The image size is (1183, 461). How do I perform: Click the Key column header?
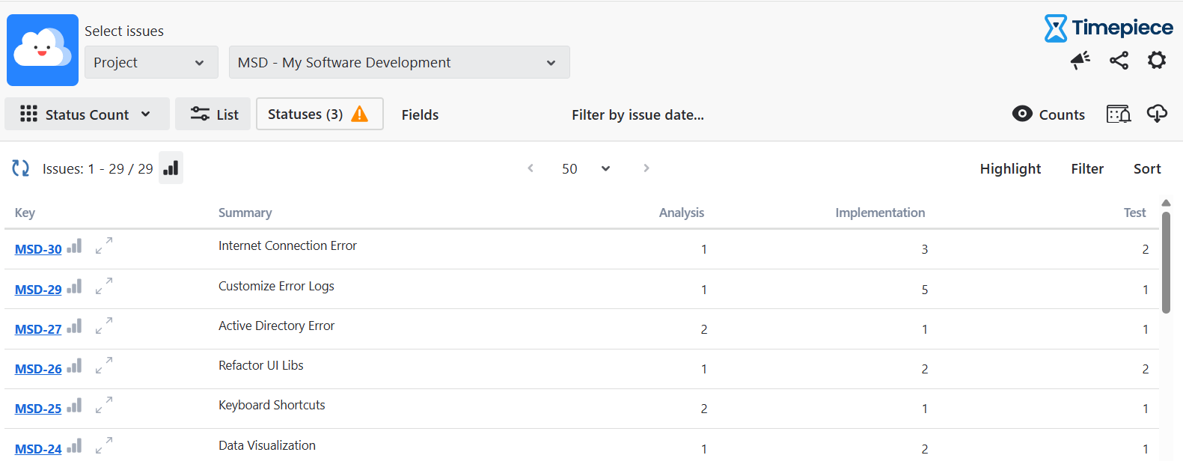click(25, 213)
